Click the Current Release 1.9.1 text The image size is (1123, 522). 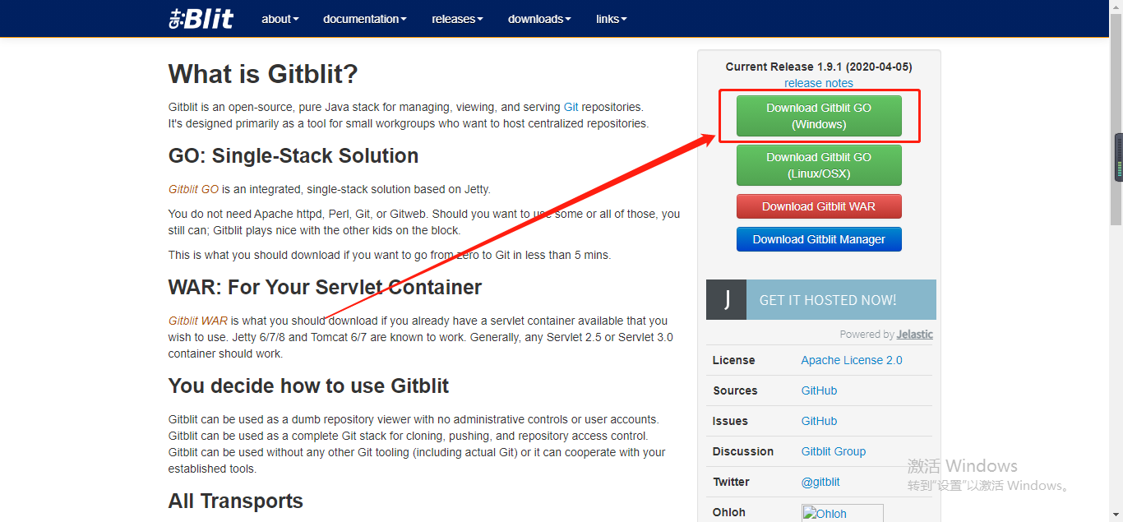(819, 67)
